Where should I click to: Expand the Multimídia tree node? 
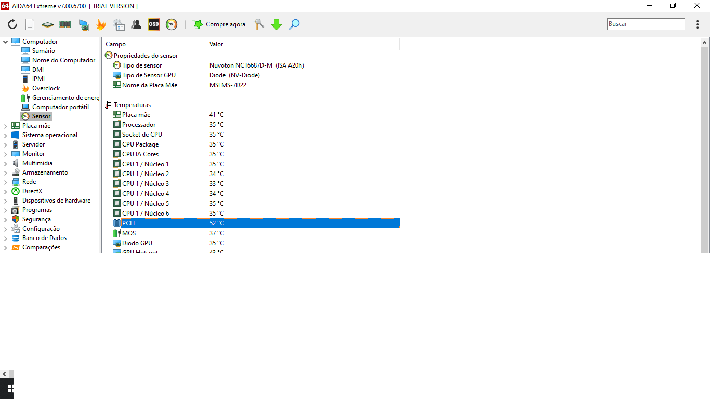point(6,163)
